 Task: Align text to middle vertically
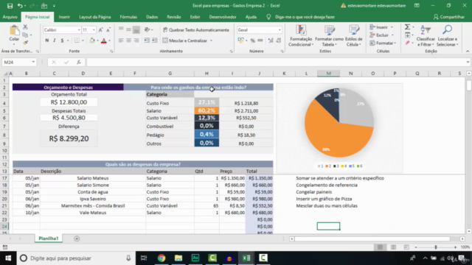[128, 29]
